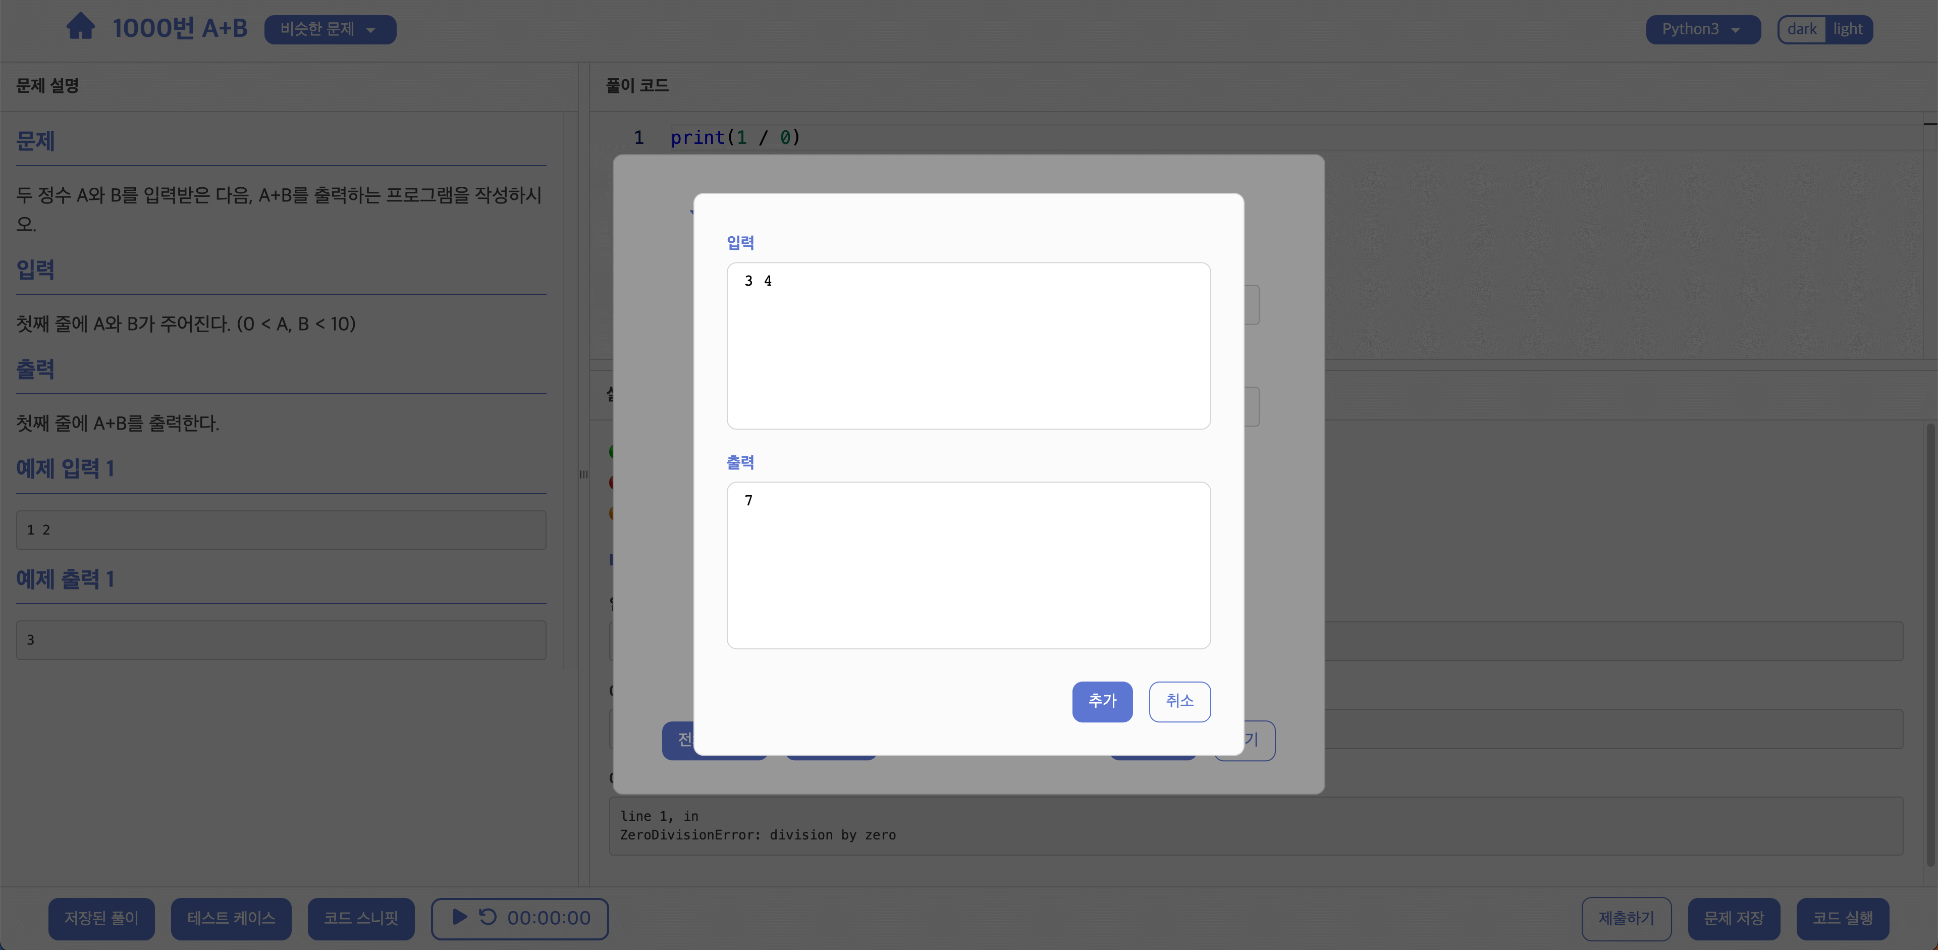Click inside the 입력 text area
The width and height of the screenshot is (1938, 950).
pos(968,346)
